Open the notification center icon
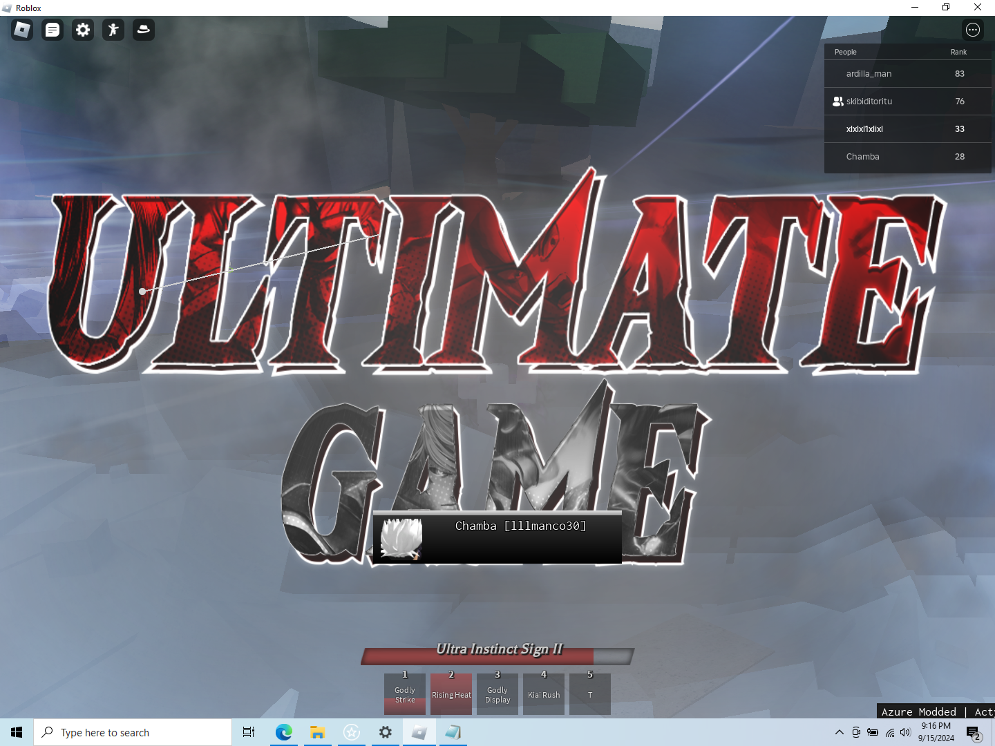995x746 pixels. (x=974, y=732)
